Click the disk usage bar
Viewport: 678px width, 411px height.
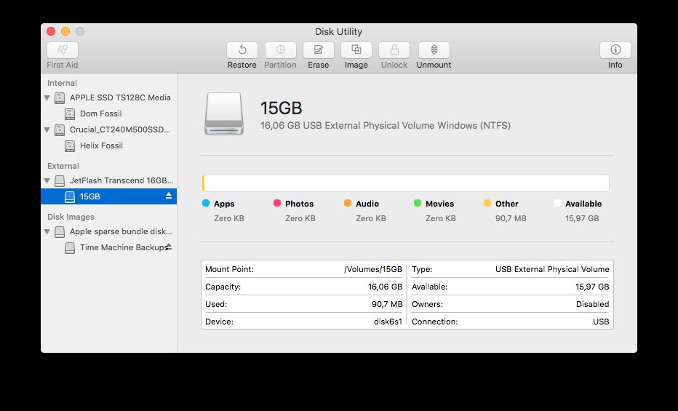coord(405,183)
